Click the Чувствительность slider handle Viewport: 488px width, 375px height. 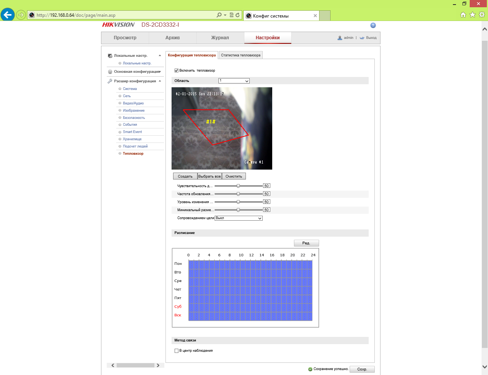pyautogui.click(x=238, y=186)
